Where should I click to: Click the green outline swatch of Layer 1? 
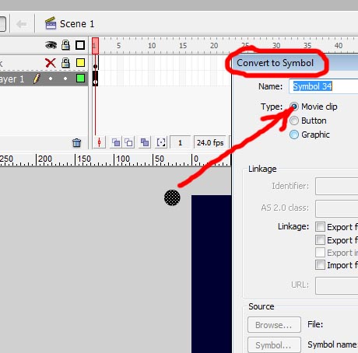tap(80, 79)
